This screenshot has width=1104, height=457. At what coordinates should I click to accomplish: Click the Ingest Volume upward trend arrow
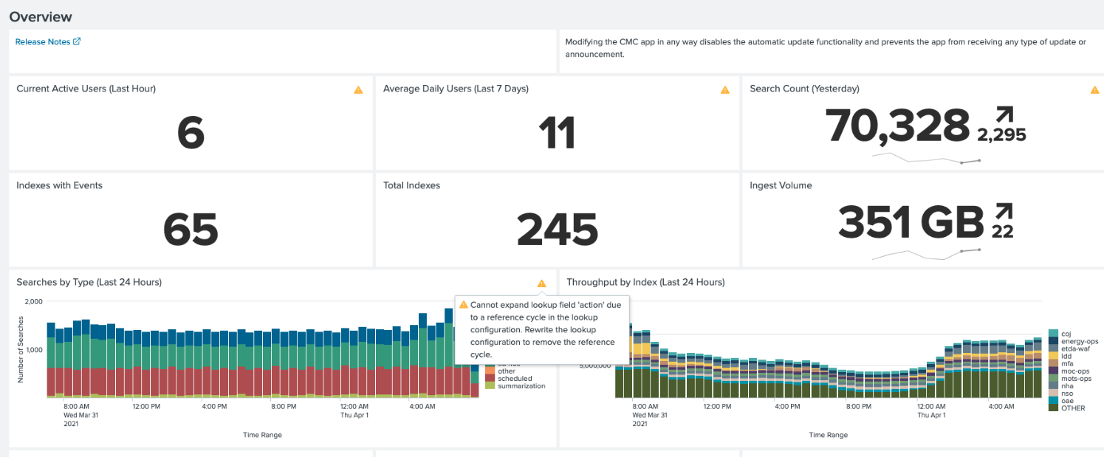(1004, 213)
